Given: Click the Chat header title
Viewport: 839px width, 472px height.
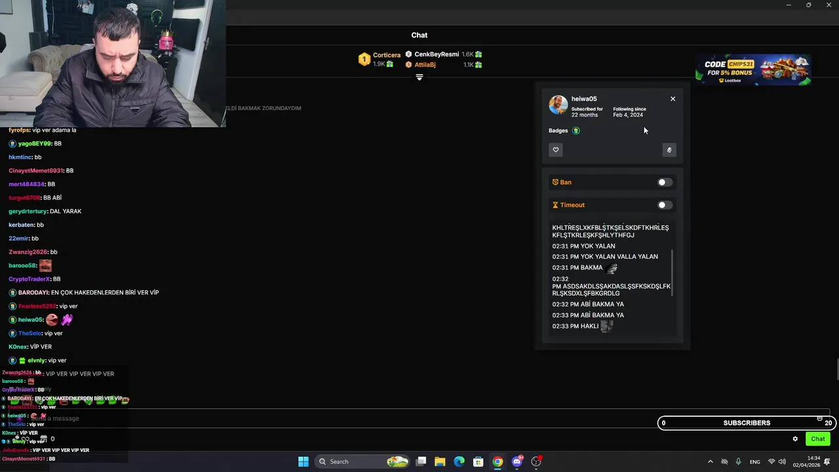Looking at the screenshot, I should tap(419, 35).
